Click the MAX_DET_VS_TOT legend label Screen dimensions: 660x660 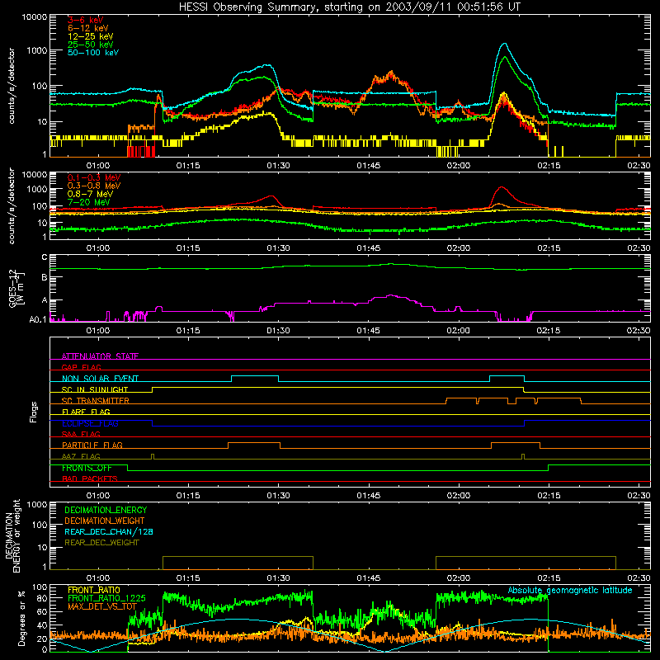101,606
